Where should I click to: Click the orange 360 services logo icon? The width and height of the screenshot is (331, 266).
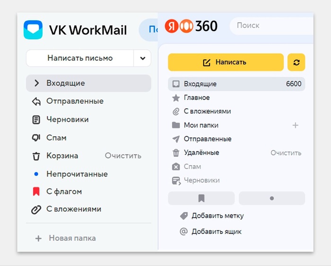point(186,26)
